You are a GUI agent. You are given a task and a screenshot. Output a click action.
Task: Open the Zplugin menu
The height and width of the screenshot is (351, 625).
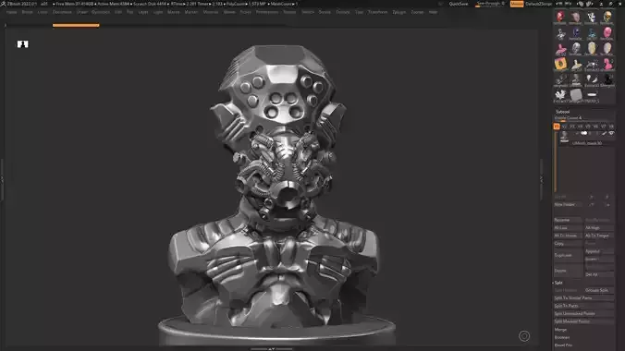click(398, 12)
